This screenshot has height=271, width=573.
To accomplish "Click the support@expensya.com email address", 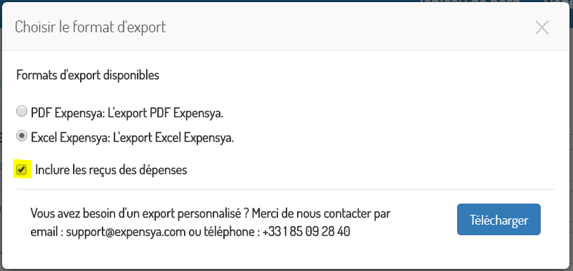I will [x=126, y=232].
